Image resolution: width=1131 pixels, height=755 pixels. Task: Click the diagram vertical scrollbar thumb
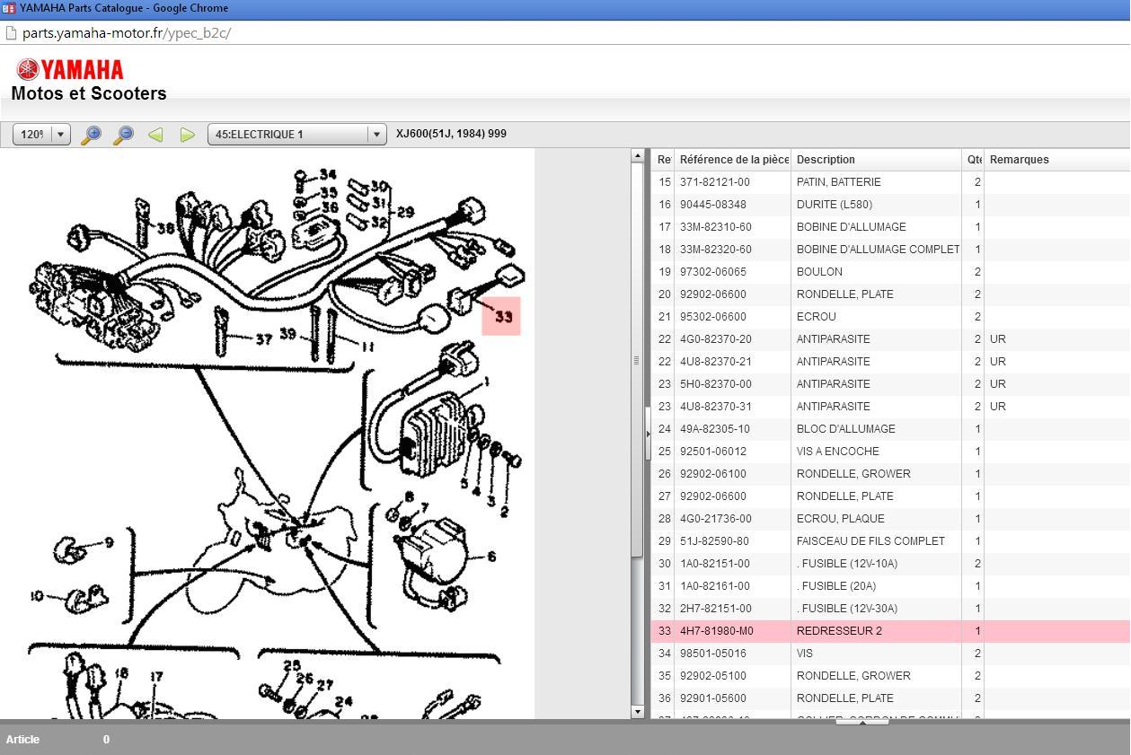coord(638,360)
